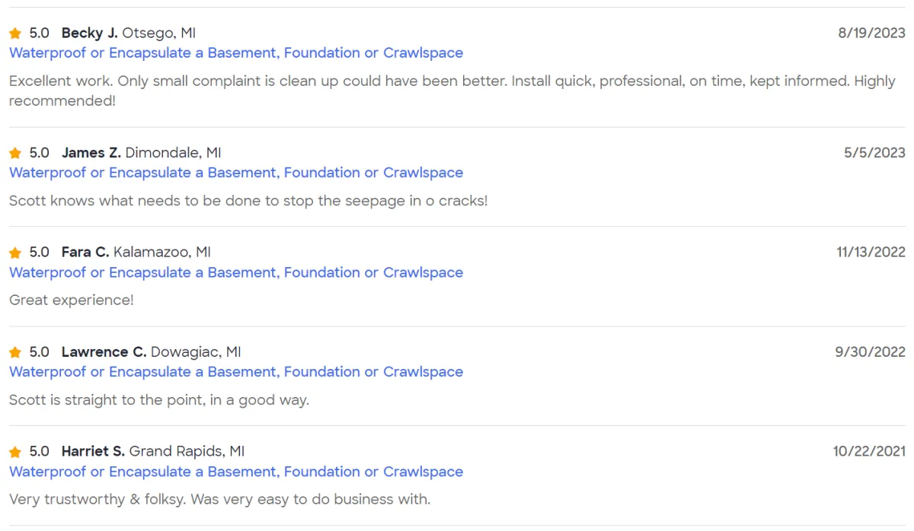The image size is (914, 531).
Task: Open Harriet S.'s Waterproof or Encapsulate project link
Action: tap(236, 472)
